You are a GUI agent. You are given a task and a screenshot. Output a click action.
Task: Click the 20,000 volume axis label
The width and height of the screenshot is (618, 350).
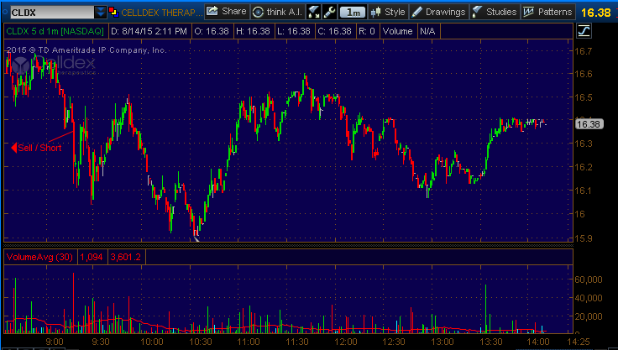(588, 316)
